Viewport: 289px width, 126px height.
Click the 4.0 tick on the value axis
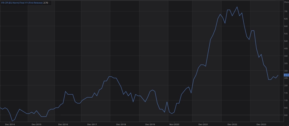click(286, 56)
